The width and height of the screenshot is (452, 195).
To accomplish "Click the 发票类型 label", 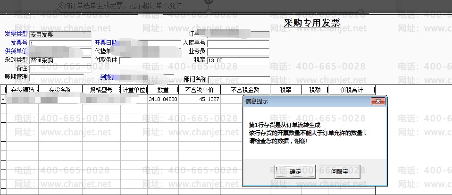I will pos(16,34).
